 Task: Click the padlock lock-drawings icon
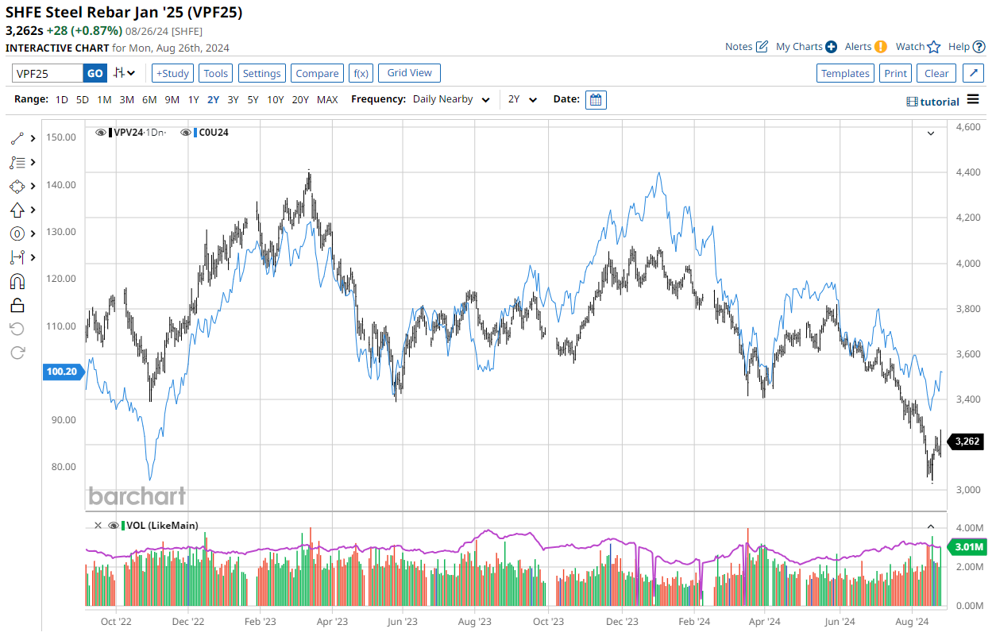tap(17, 305)
